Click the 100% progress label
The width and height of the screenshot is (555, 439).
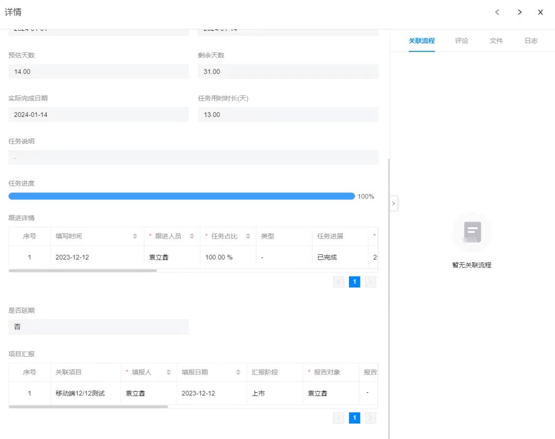pyautogui.click(x=366, y=196)
